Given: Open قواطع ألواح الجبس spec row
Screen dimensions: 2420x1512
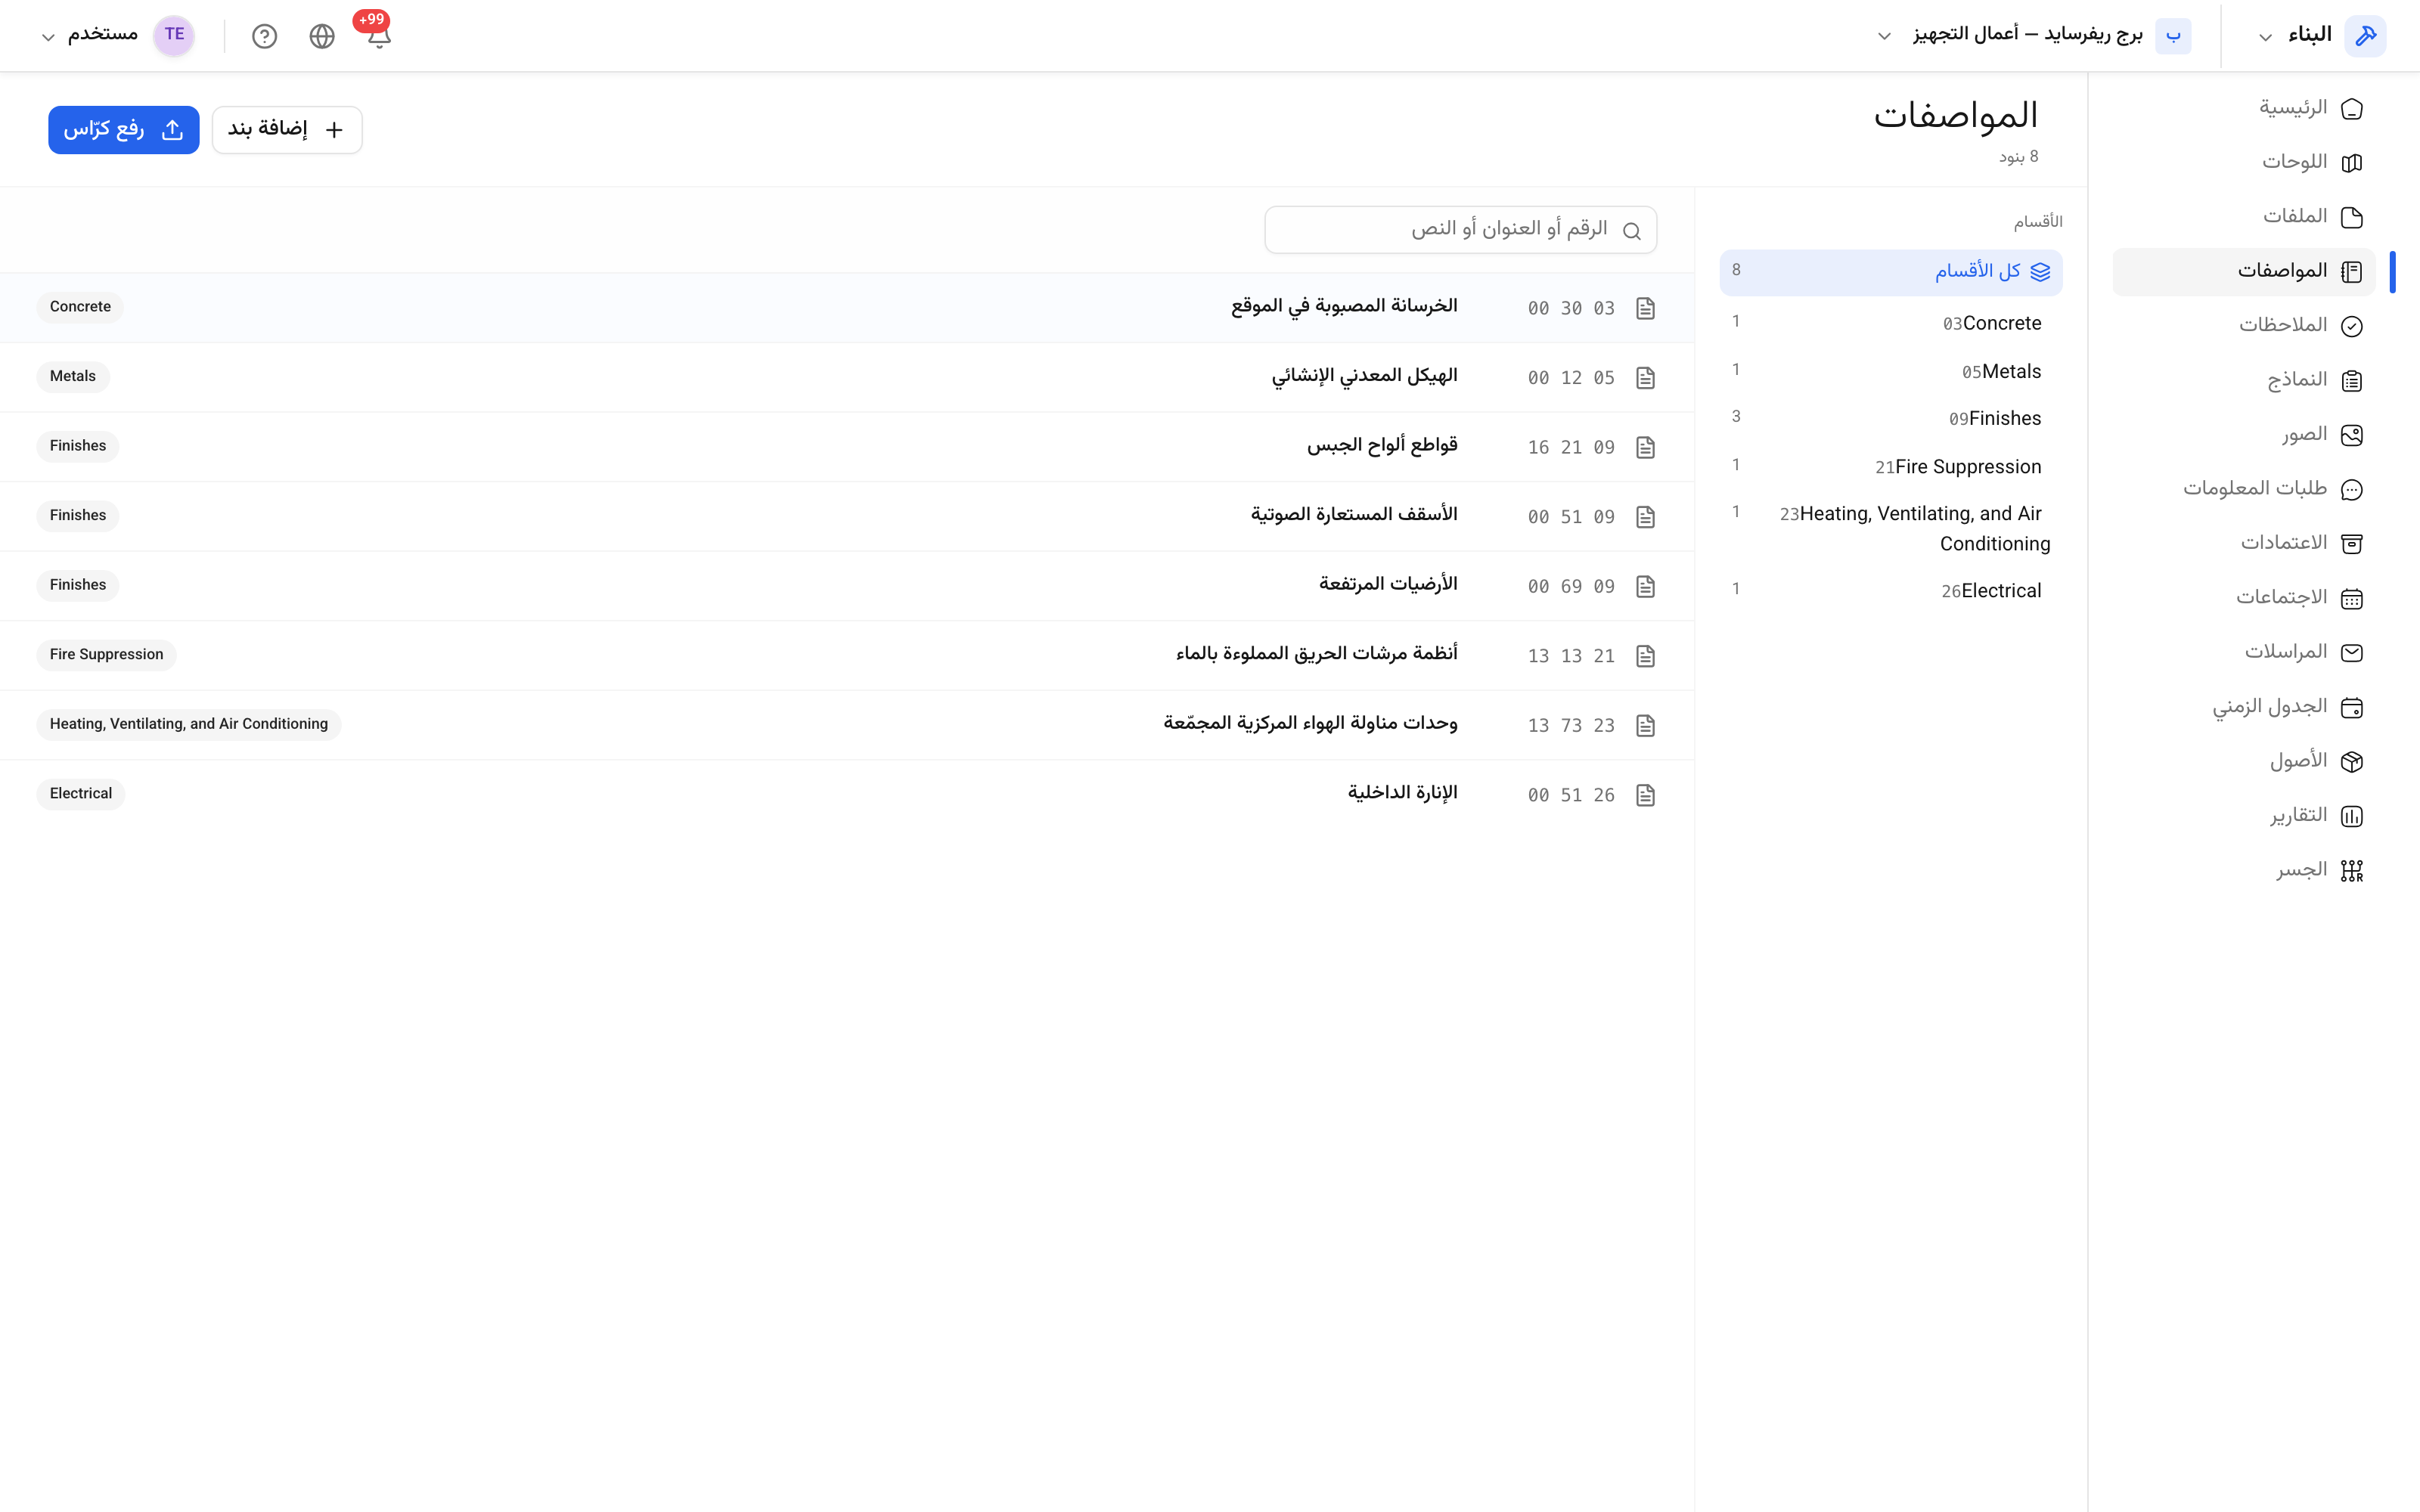Looking at the screenshot, I should pos(847,447).
